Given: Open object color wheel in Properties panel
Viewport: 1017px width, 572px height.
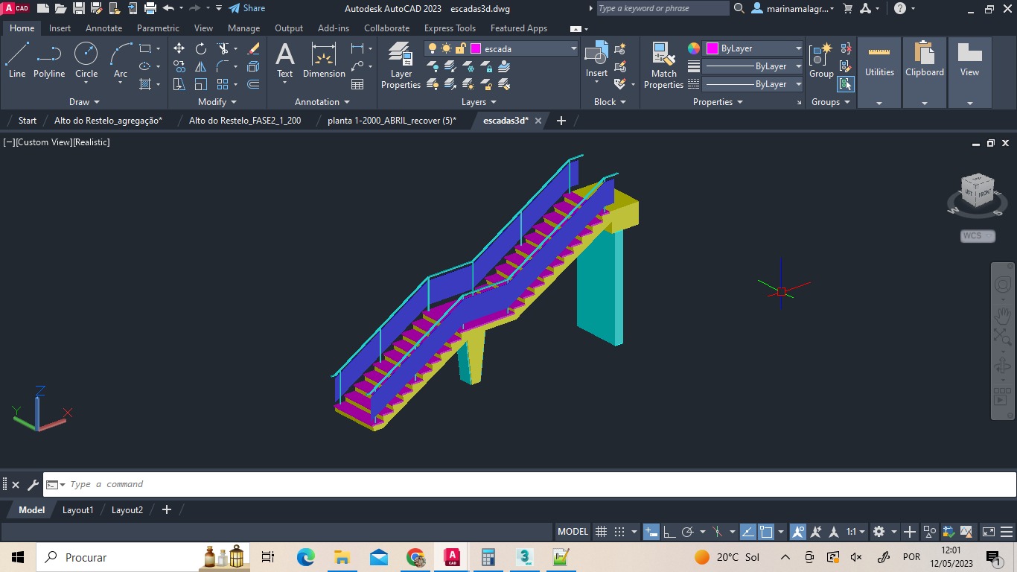Looking at the screenshot, I should pyautogui.click(x=694, y=48).
